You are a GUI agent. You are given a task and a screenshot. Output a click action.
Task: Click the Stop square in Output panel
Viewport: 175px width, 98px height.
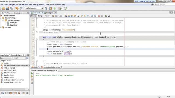(x=32, y=79)
